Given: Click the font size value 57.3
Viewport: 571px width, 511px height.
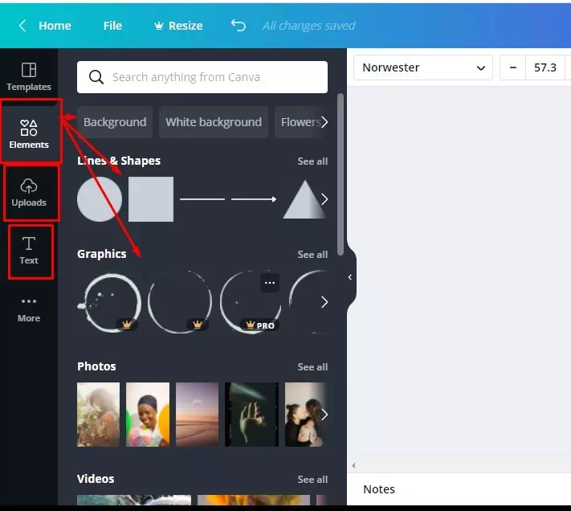Looking at the screenshot, I should click(544, 67).
